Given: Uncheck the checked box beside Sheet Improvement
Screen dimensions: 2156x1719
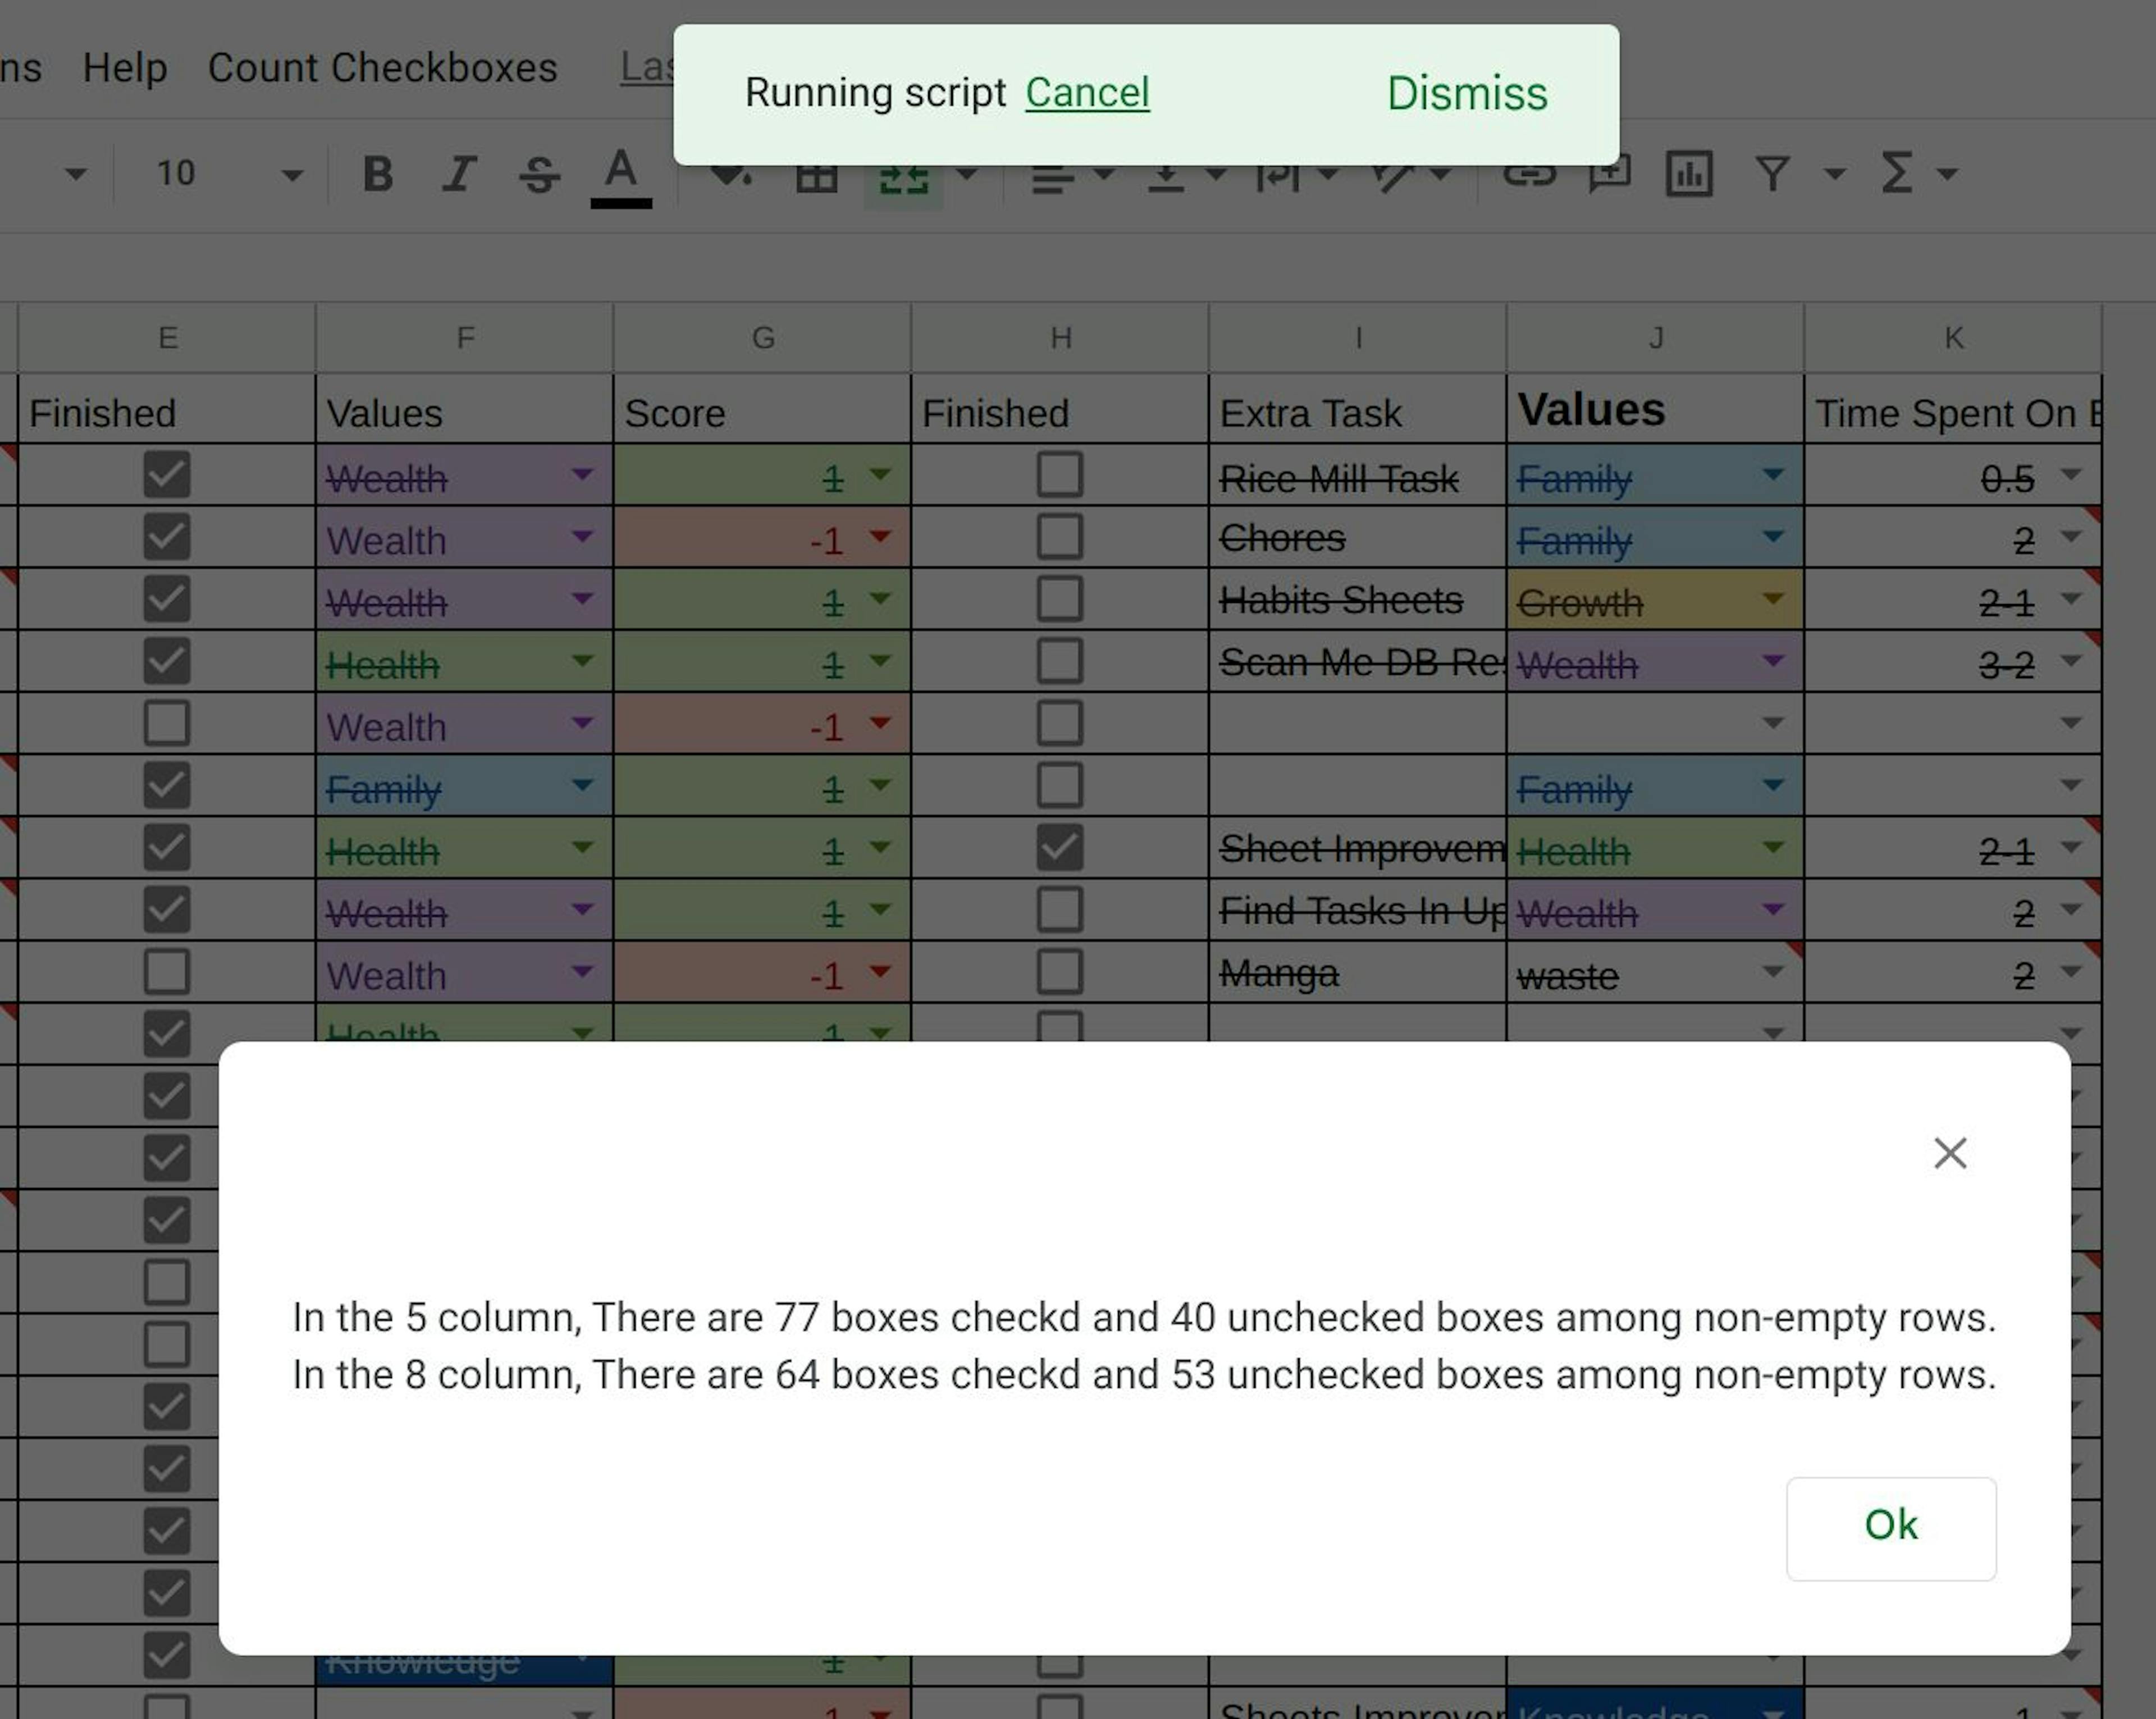Looking at the screenshot, I should pyautogui.click(x=1060, y=849).
